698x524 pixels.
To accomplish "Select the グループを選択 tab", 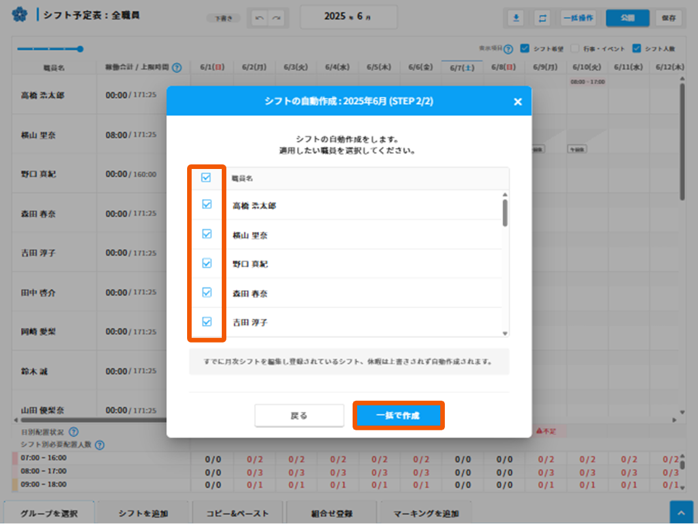I will coord(49,514).
